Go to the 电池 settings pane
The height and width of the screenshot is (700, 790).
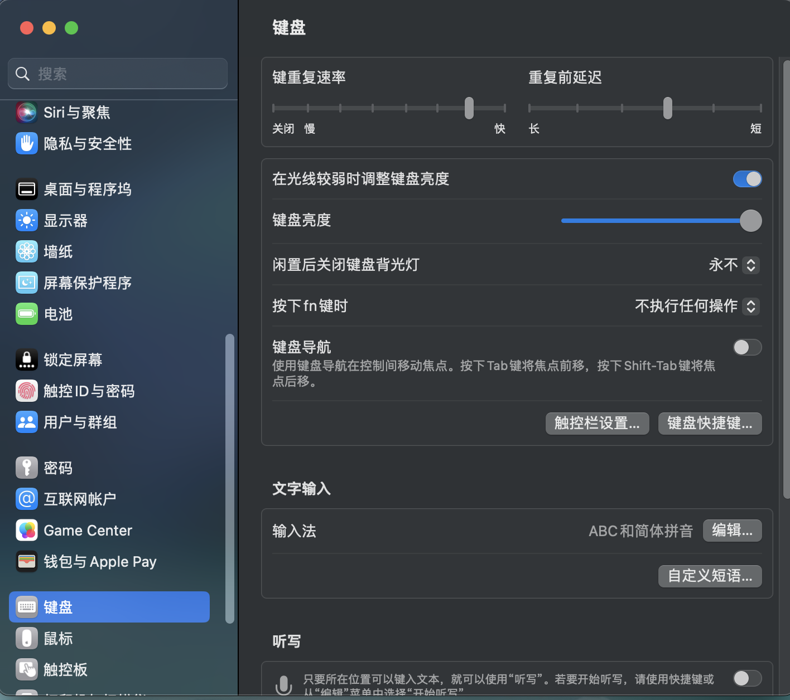[109, 314]
